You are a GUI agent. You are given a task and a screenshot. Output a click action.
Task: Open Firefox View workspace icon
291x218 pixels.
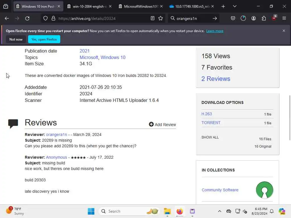[x=6, y=6]
